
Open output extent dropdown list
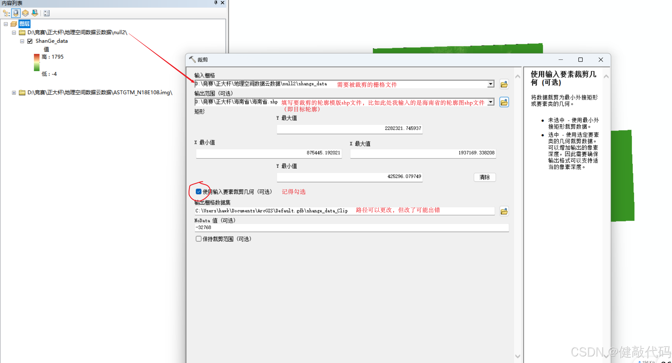tap(491, 102)
